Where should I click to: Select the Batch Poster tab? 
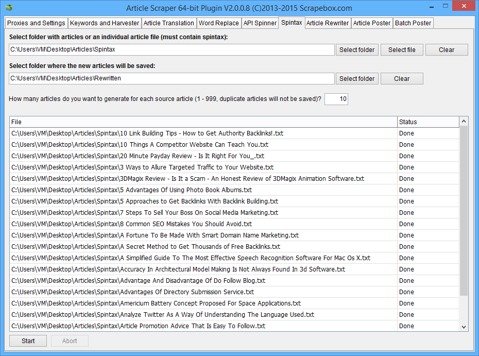pos(413,23)
